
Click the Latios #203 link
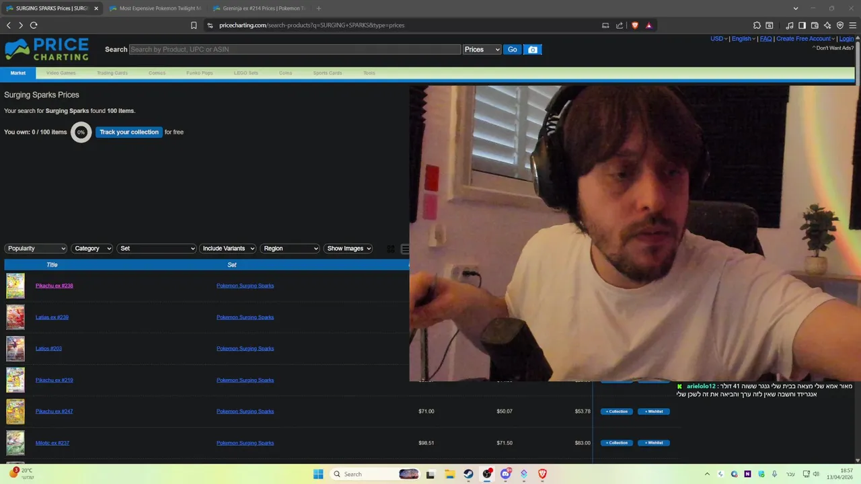[x=48, y=349]
